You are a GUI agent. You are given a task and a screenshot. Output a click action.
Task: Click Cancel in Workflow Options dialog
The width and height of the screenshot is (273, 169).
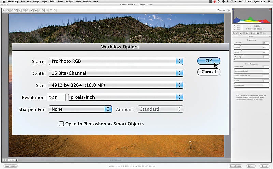pyautogui.click(x=209, y=72)
